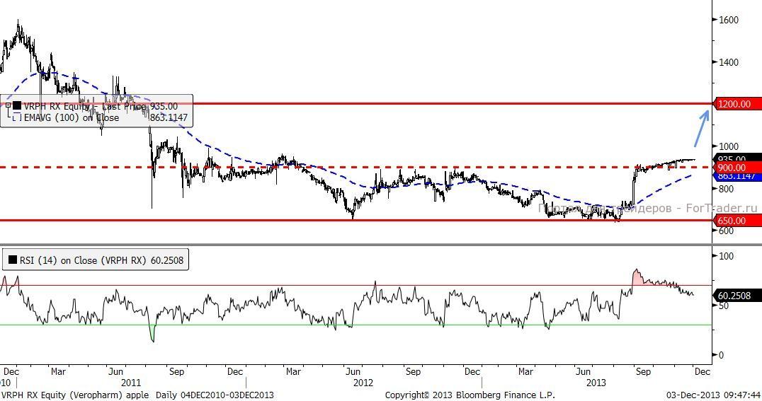Click the 2012 year label on time axis
762x401 pixels.
363,383
